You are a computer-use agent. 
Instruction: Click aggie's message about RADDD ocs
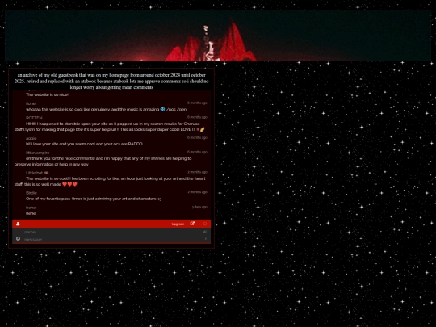point(84,144)
